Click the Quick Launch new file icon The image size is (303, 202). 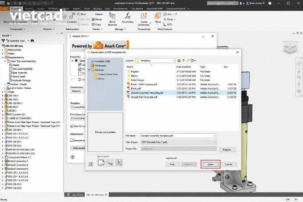101,163
